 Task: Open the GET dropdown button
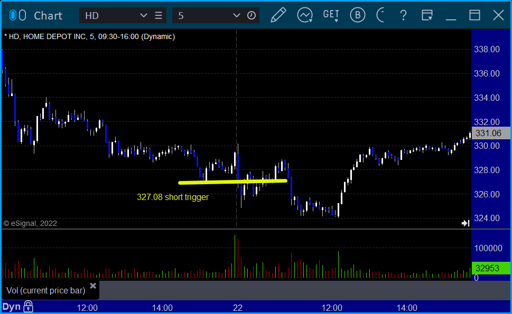[331, 15]
